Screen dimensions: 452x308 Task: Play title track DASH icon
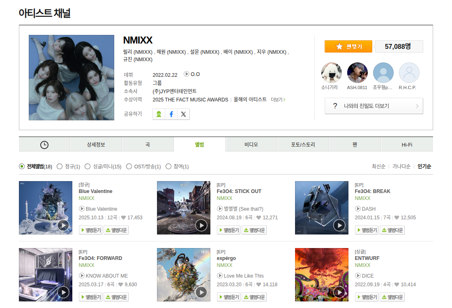tap(358, 209)
